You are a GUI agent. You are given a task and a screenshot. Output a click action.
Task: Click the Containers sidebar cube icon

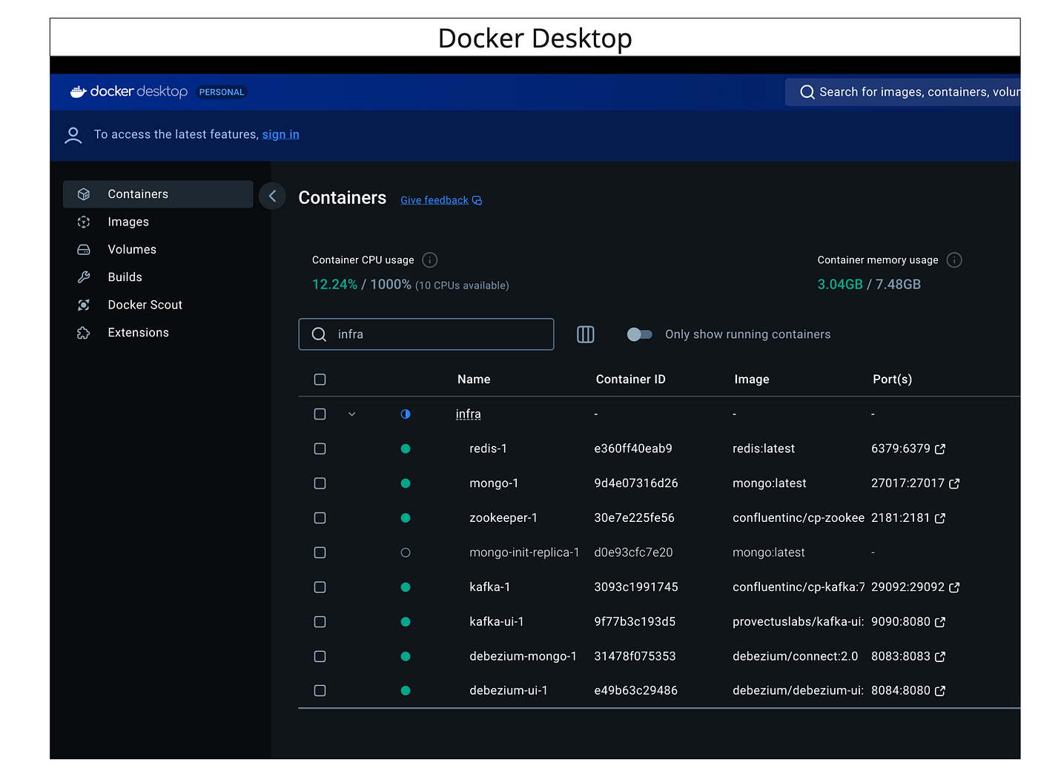coord(84,194)
